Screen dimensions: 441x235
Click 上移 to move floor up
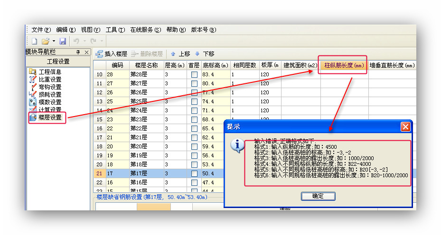pyautogui.click(x=180, y=54)
